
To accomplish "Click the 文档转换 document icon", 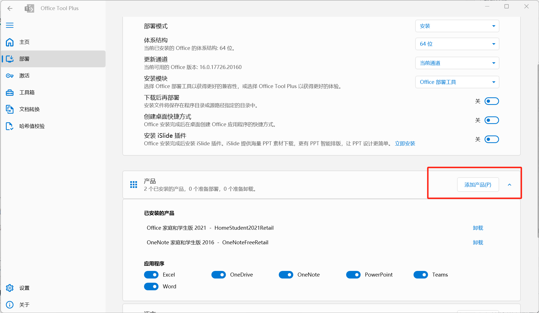I will tap(10, 109).
